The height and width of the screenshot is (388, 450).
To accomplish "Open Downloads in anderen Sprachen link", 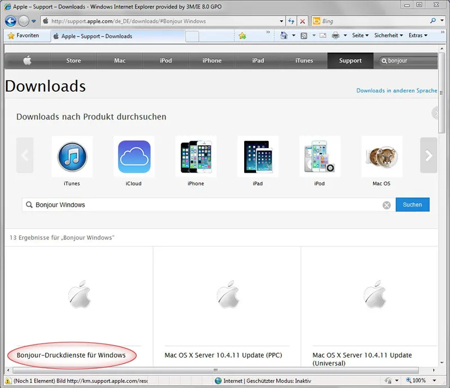I will 397,91.
